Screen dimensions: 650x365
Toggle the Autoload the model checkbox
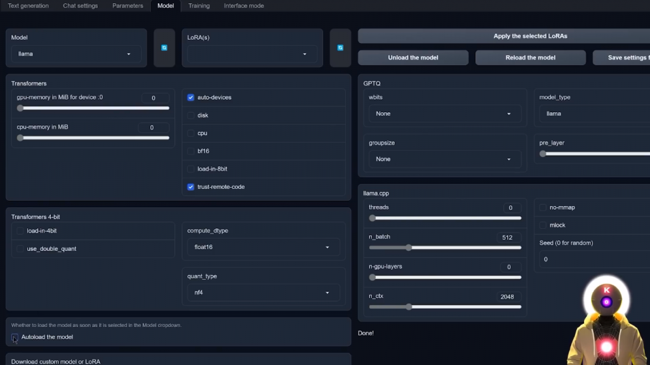[x=15, y=337]
